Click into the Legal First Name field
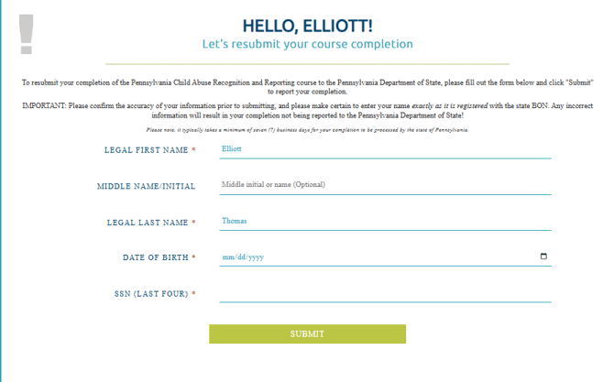The width and height of the screenshot is (614, 382). pos(385,148)
